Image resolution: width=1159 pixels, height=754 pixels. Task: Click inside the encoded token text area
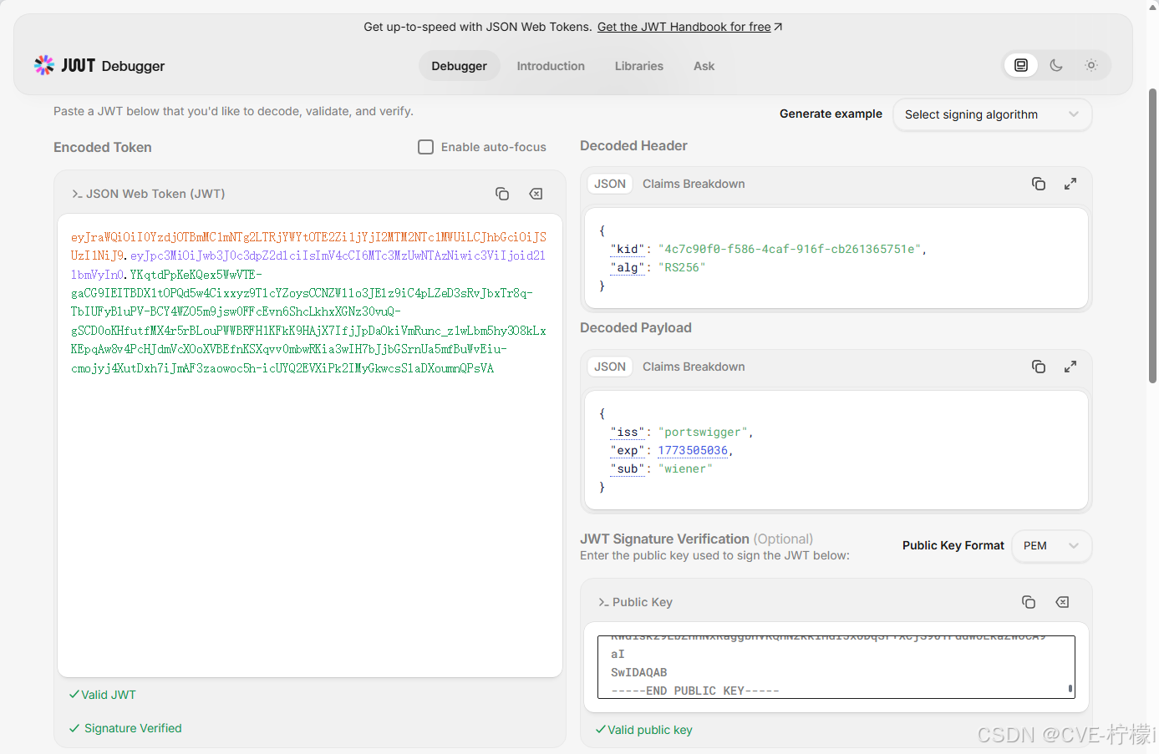(310, 445)
